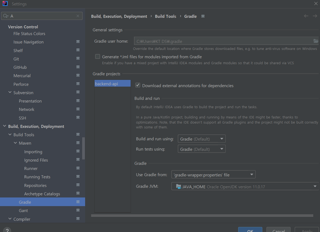Collapse the Maven tree node

click(x=15, y=143)
